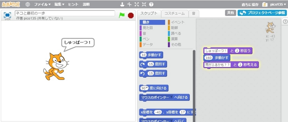Viewport: 288px width, 122px height.
Task: Click the counterclockwise 15 度回す block
Action: (x=153, y=73)
